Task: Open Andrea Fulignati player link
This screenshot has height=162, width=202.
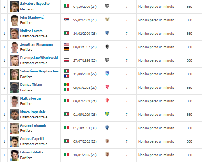Action: (x=33, y=125)
